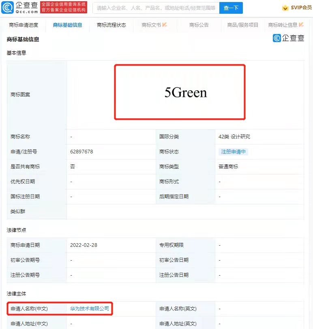Viewport: 313px width, 329px height.
Task: Open 华为技术有限公司 applicant link
Action: point(90,309)
